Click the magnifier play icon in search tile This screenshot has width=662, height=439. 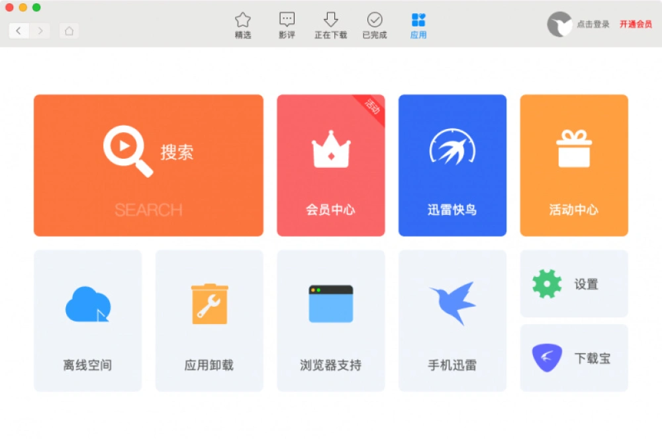tap(128, 151)
